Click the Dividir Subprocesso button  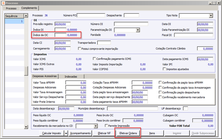point(203,133)
